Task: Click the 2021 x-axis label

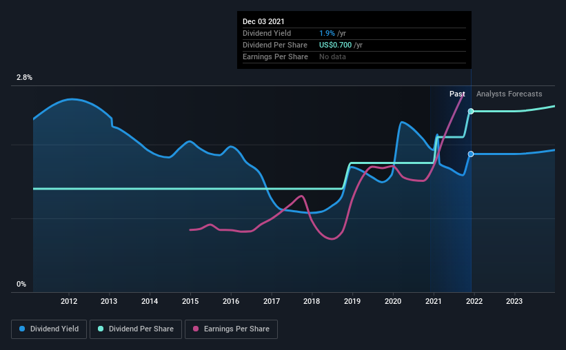Action: click(x=433, y=301)
